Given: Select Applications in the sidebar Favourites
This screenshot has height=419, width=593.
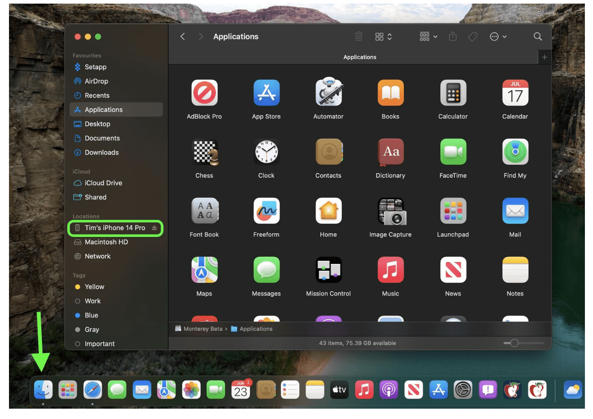Looking at the screenshot, I should pos(116,110).
